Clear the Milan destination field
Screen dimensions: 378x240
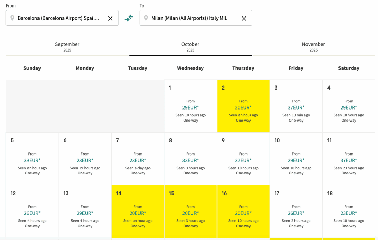click(x=244, y=19)
